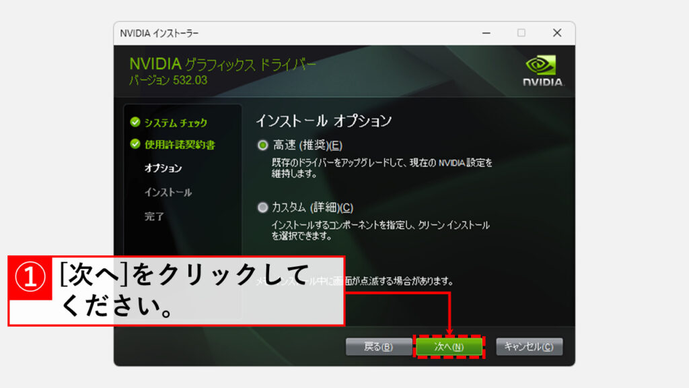Click the NVIDIA eye logo in header
This screenshot has height=388, width=689.
coord(541,65)
